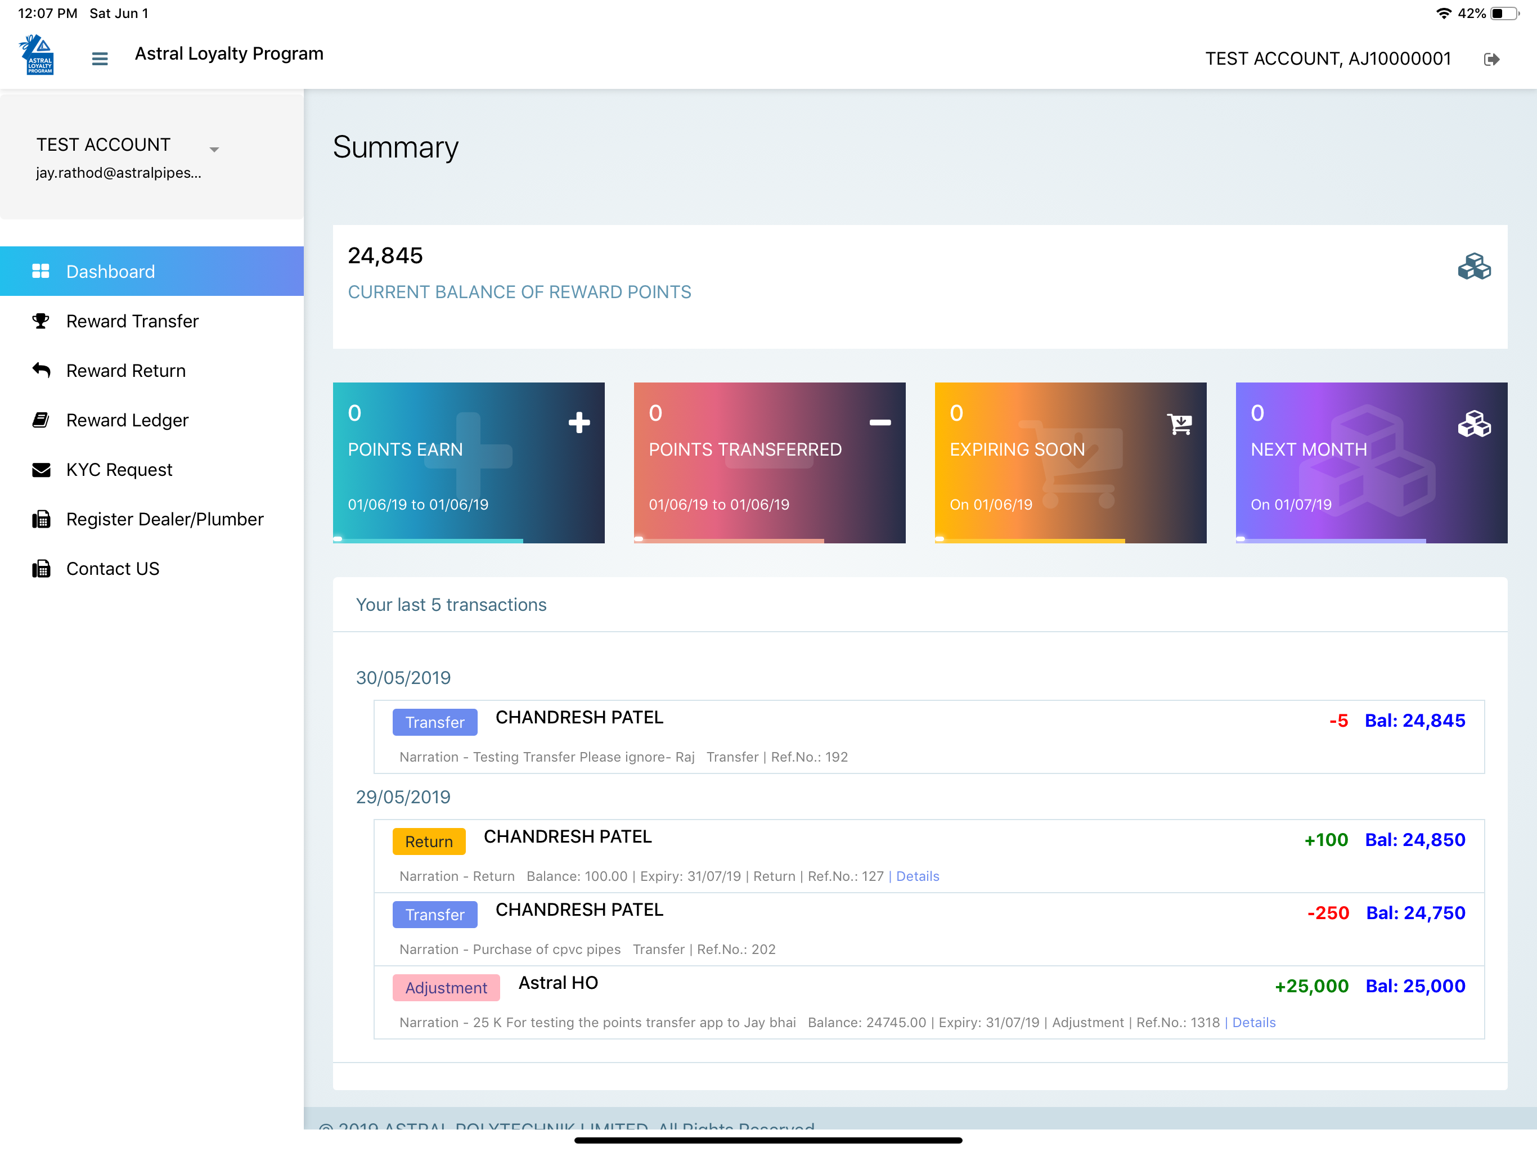The image size is (1537, 1152).
Task: Click the Summary page heading
Action: click(x=396, y=147)
